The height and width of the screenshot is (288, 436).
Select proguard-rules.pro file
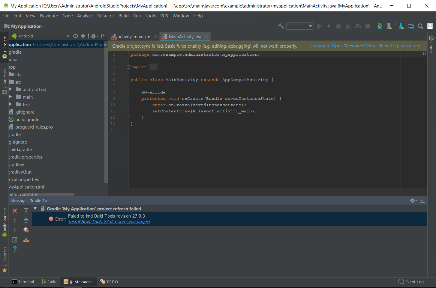pyautogui.click(x=34, y=127)
